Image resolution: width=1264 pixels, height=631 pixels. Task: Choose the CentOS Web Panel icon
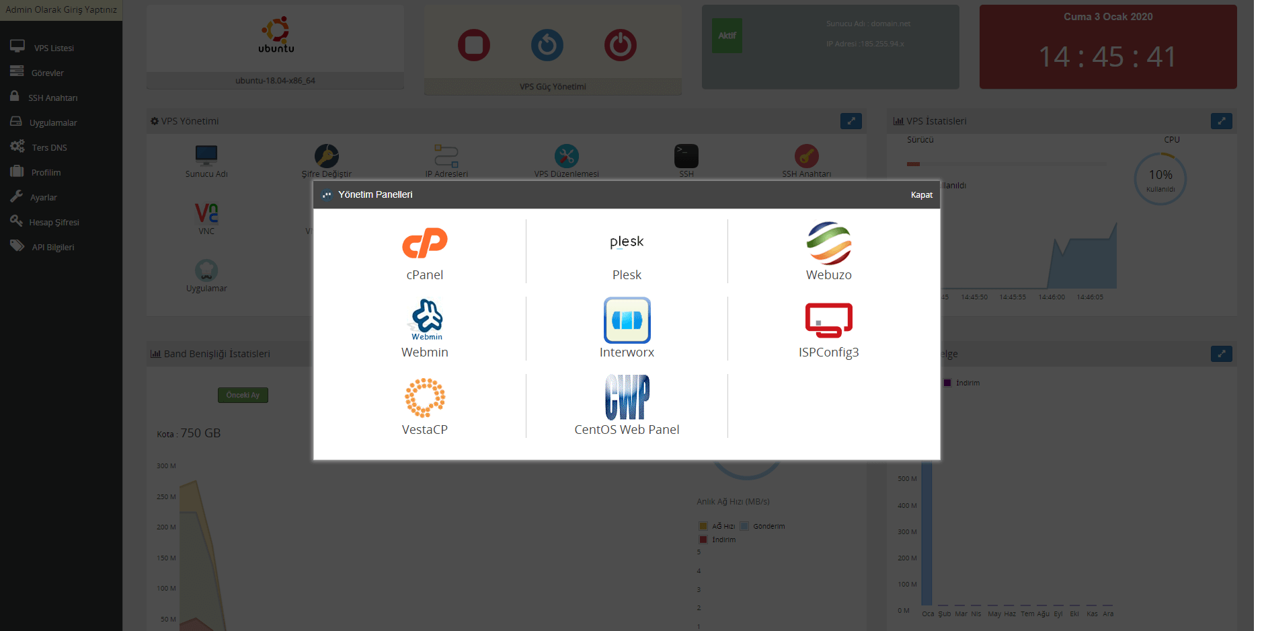pyautogui.click(x=627, y=397)
